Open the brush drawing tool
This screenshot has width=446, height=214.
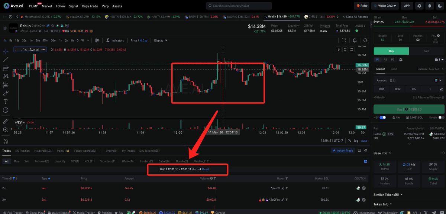click(x=6, y=93)
